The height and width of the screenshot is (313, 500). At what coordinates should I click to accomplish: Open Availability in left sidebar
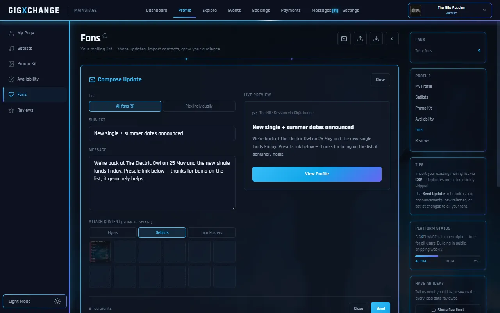[35, 79]
